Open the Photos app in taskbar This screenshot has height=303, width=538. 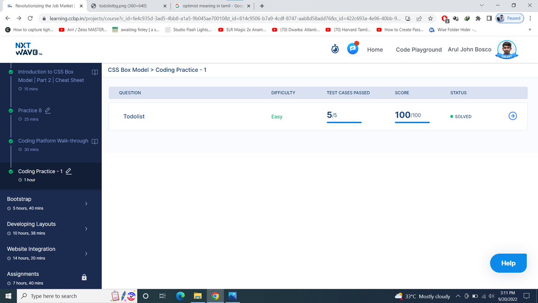click(x=233, y=296)
